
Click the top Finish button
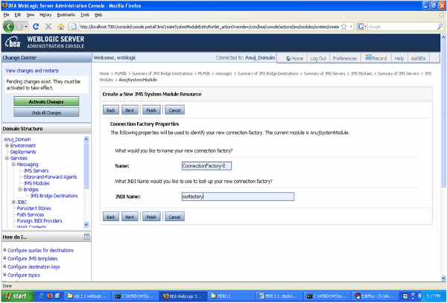tap(151, 110)
